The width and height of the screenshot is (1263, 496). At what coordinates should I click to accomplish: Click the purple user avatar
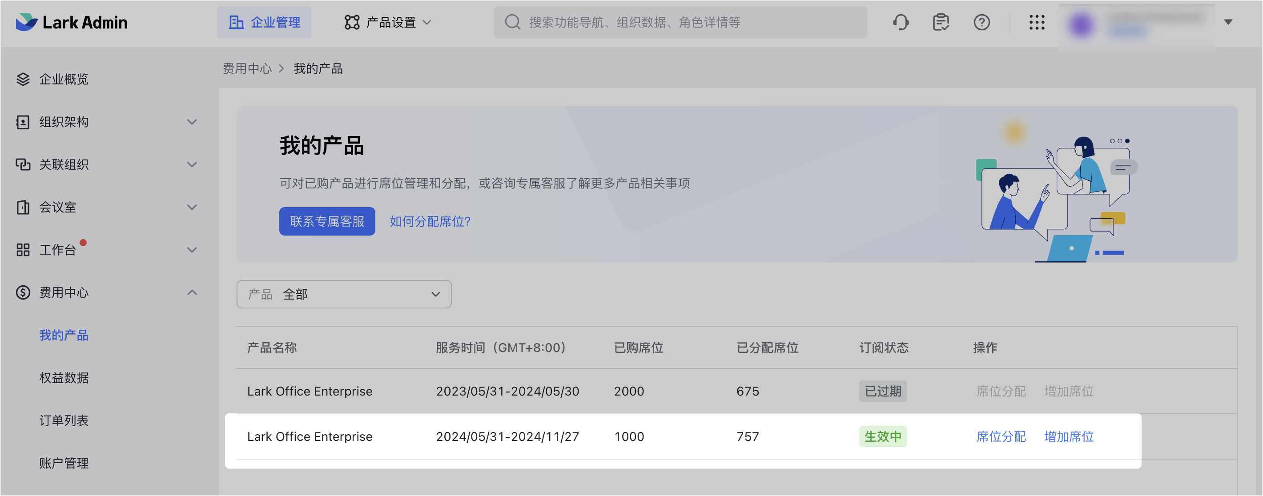(x=1081, y=24)
